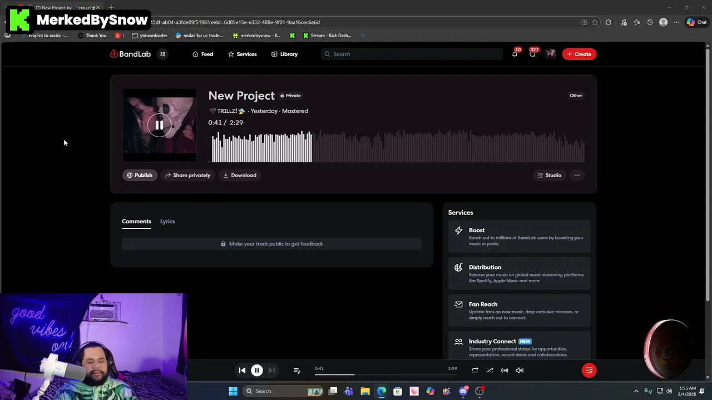The width and height of the screenshot is (712, 400).
Task: Open browser history icon
Action: pyautogui.click(x=650, y=22)
